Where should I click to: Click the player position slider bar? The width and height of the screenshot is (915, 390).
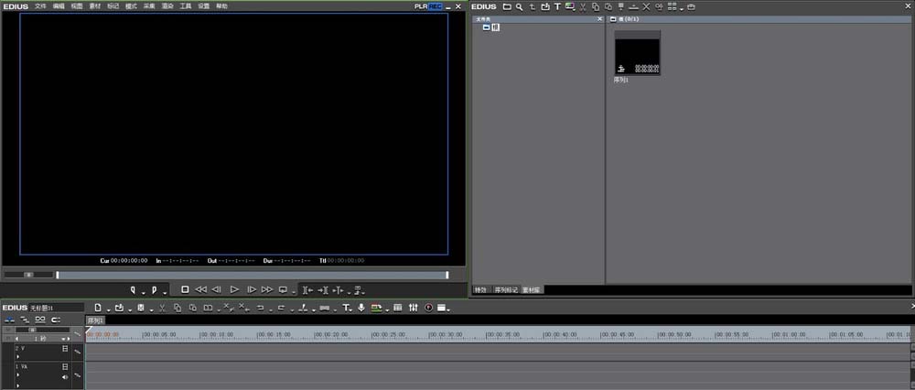(252, 275)
